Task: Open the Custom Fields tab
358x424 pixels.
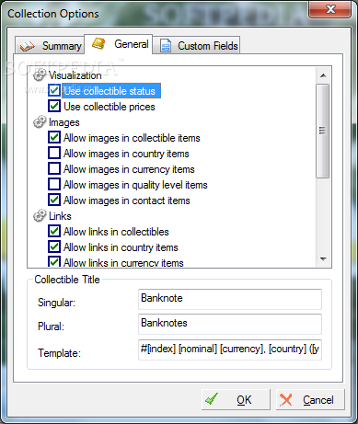Action: pos(196,46)
